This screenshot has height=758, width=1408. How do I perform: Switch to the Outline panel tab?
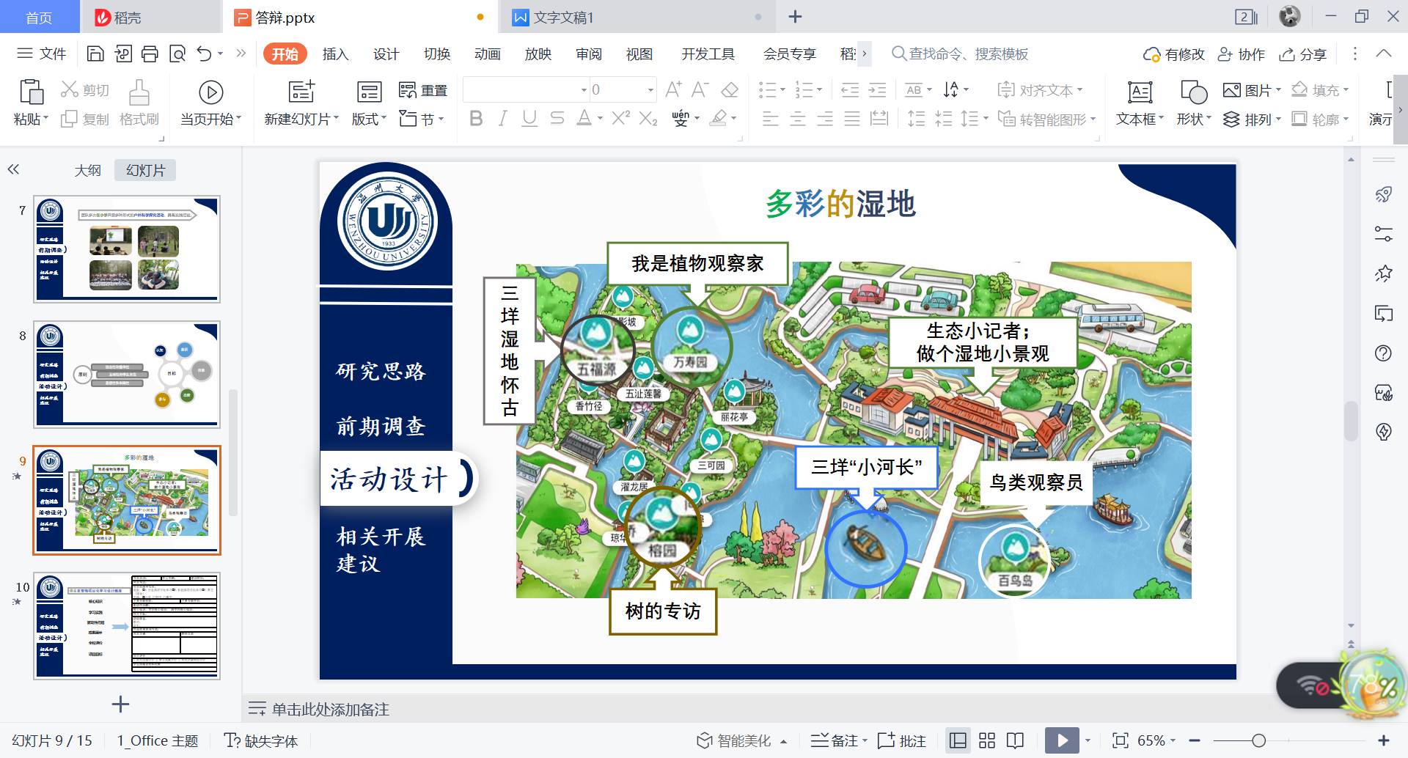[x=87, y=170]
